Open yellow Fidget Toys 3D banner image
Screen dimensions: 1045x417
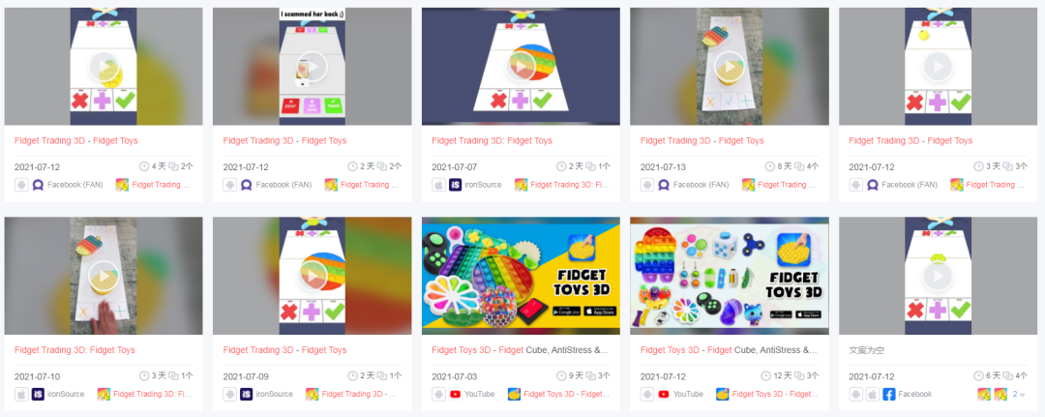point(521,276)
